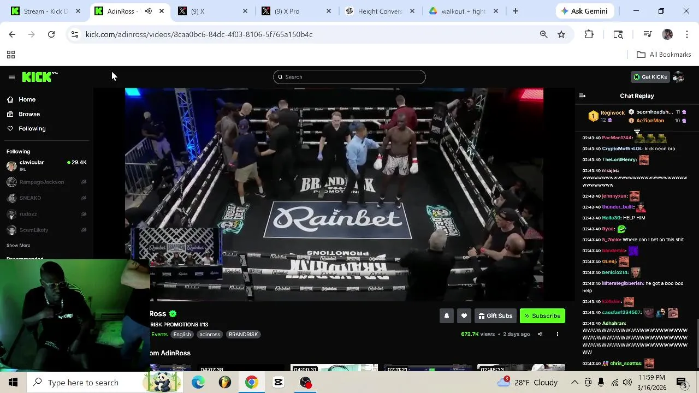Open the apps grid in bookmarks bar
The height and width of the screenshot is (393, 699).
tap(10, 55)
